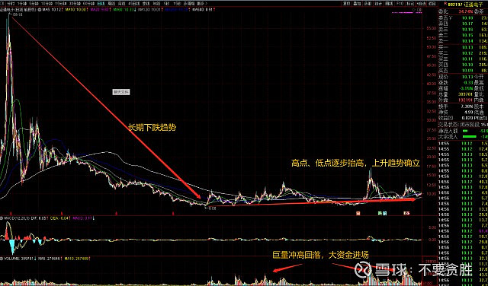Switch to the 1分钟 period tab
This screenshot has width=488, height=286.
22,3
